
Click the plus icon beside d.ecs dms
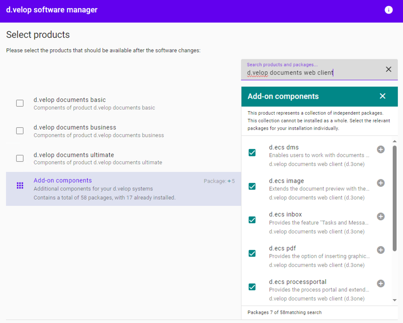tap(380, 149)
